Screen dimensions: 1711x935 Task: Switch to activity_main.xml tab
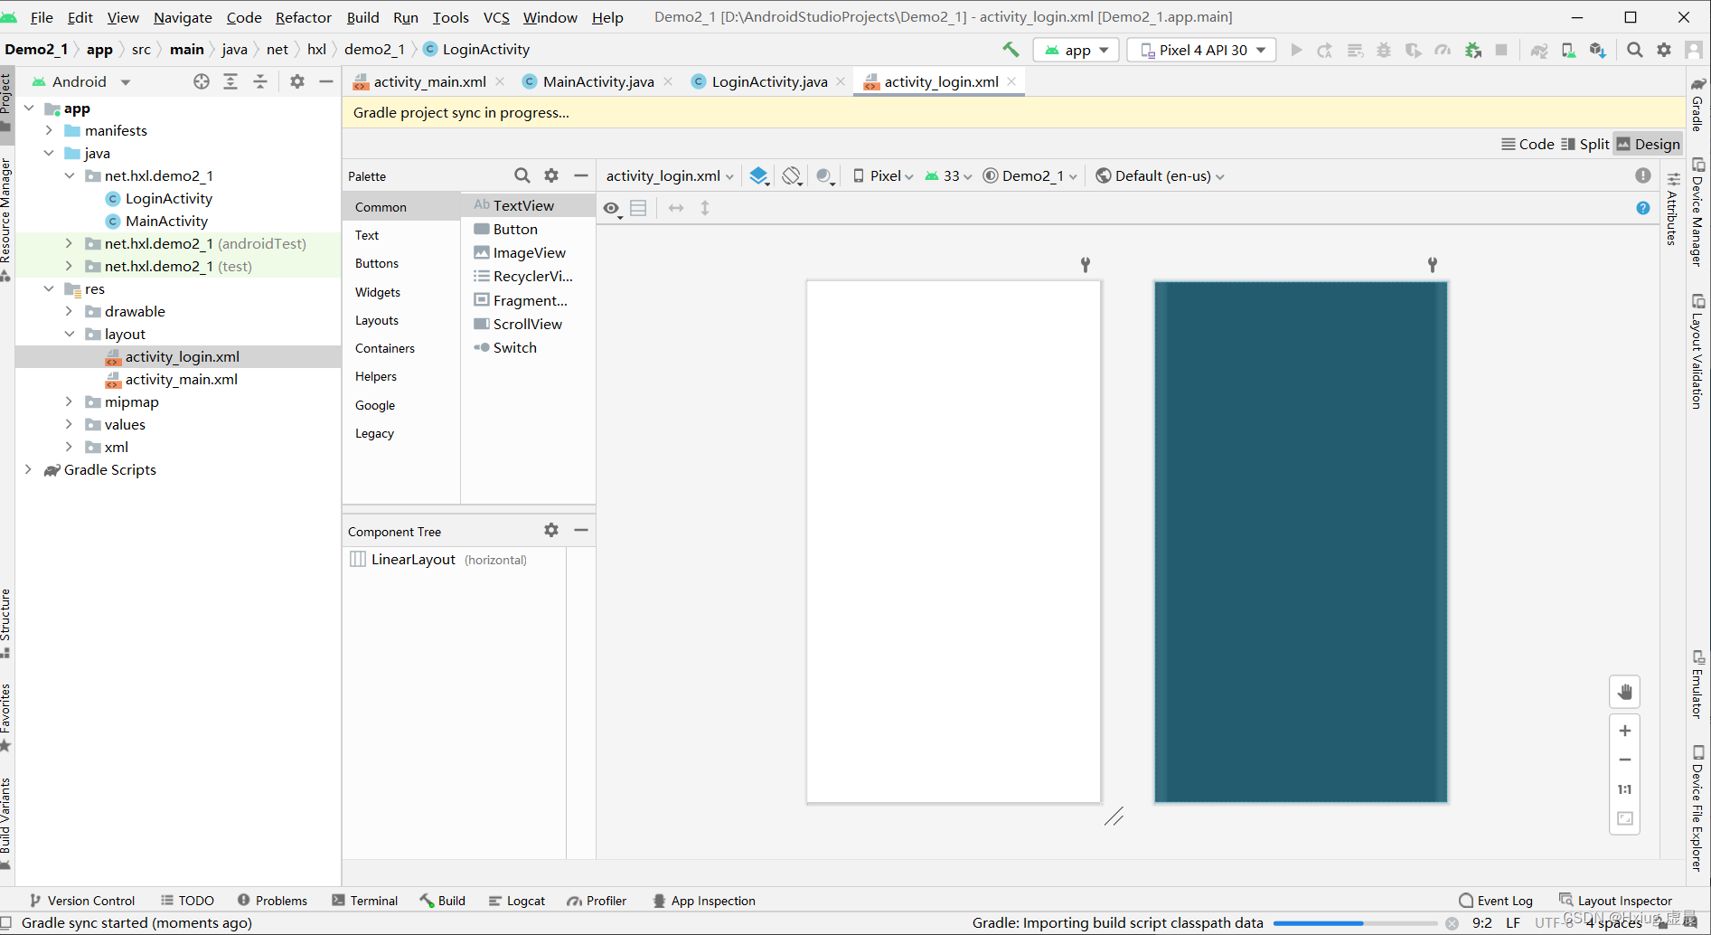click(429, 81)
